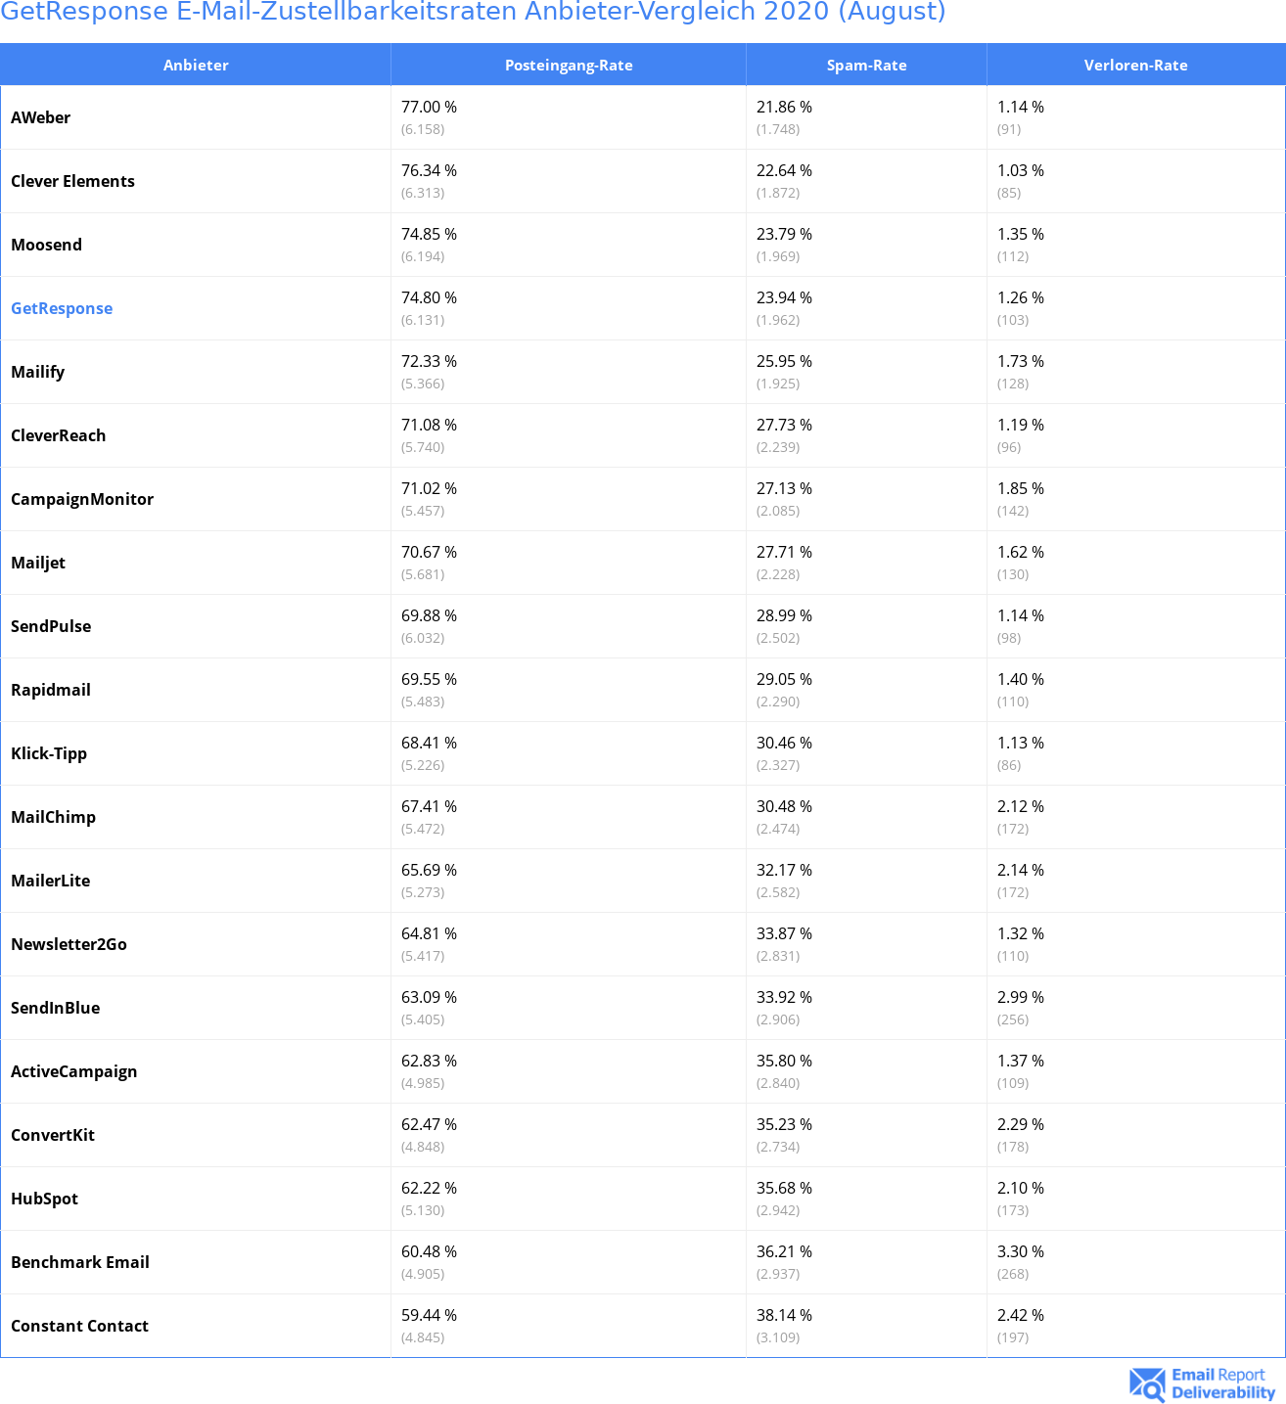Select the Clever Elements row name
The height and width of the screenshot is (1404, 1286).
tap(72, 181)
